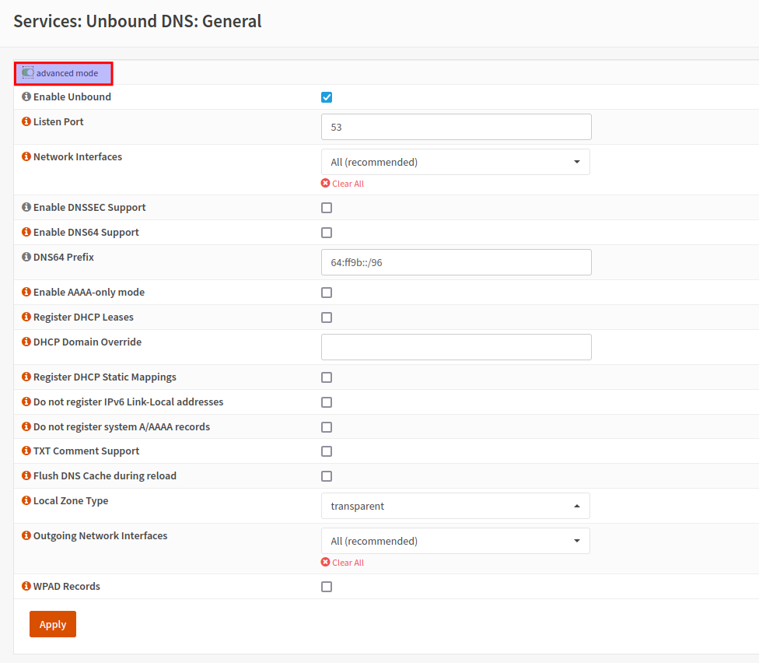Screen dimensions: 759x663
Task: Enable DNSSEC Support checkbox
Action: [x=327, y=208]
